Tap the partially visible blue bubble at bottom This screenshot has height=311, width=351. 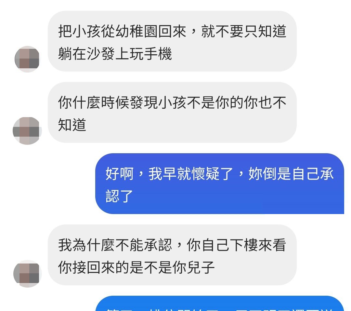tap(220, 304)
